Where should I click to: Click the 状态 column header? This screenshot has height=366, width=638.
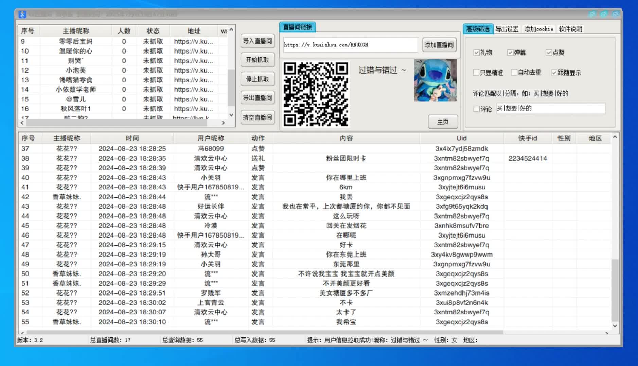(153, 31)
